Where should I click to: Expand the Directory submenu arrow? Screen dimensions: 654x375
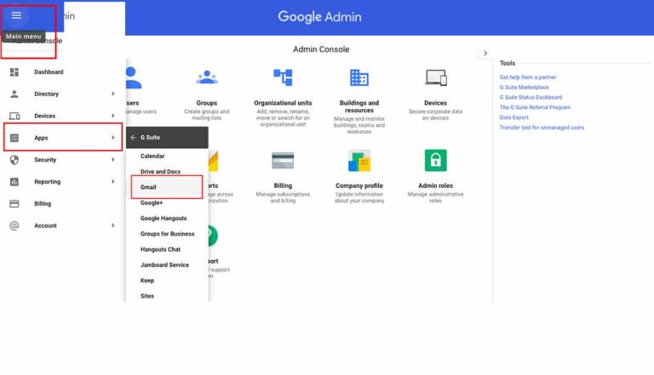[113, 94]
